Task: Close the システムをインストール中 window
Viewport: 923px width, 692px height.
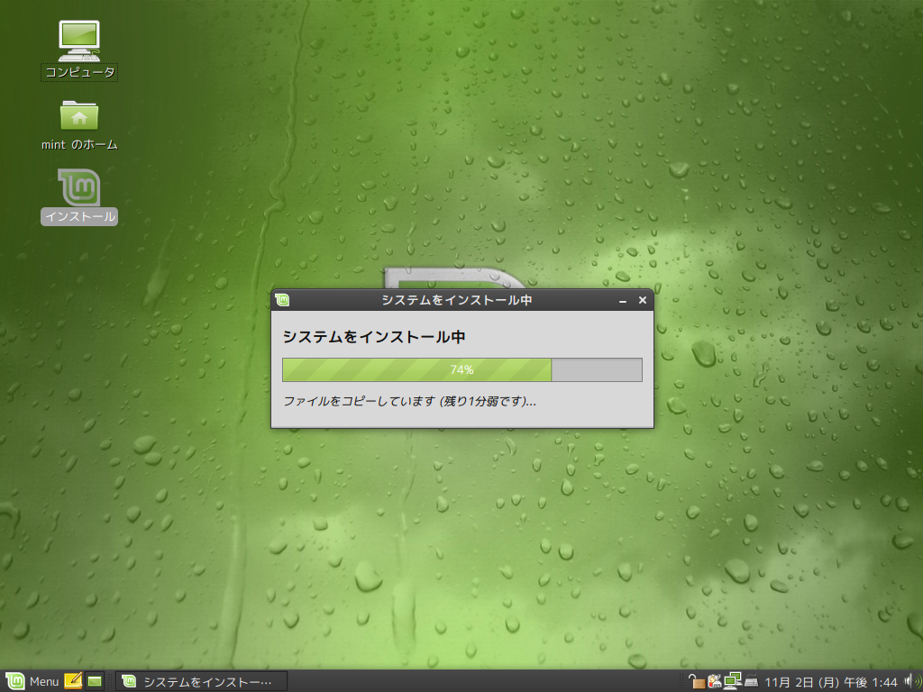Action: 642,300
